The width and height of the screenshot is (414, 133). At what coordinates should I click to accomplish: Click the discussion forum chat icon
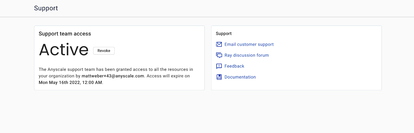pyautogui.click(x=219, y=55)
